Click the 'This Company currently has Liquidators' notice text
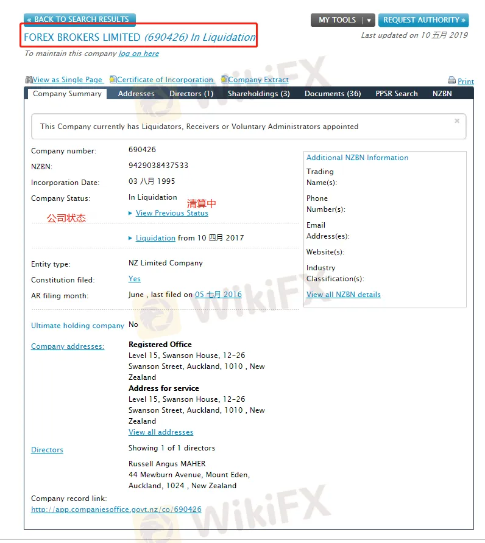The height and width of the screenshot is (543, 485). (x=199, y=127)
